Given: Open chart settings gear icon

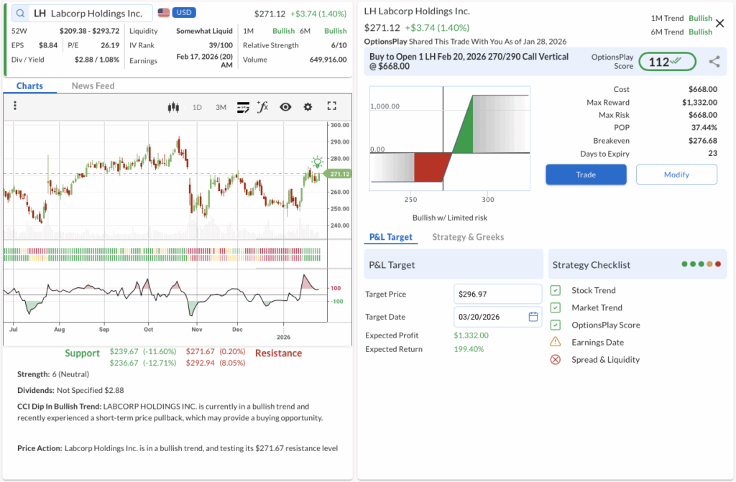Looking at the screenshot, I should coord(308,107).
